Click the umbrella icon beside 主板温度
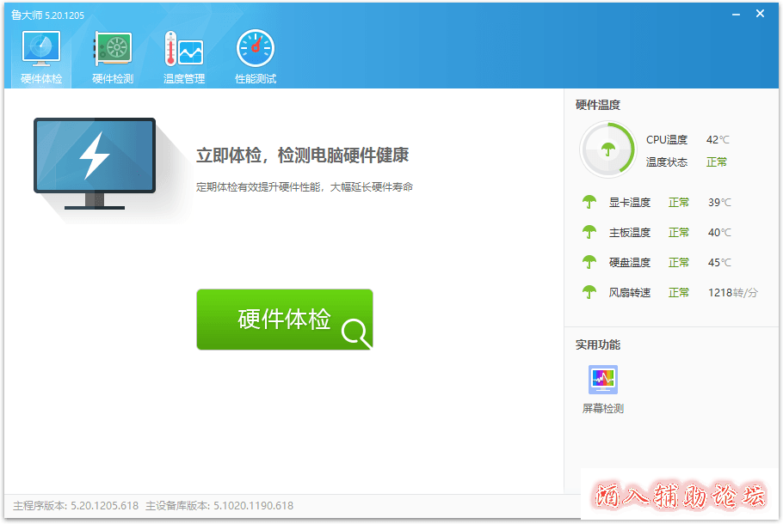Screen dimensions: 783x524 [589, 232]
